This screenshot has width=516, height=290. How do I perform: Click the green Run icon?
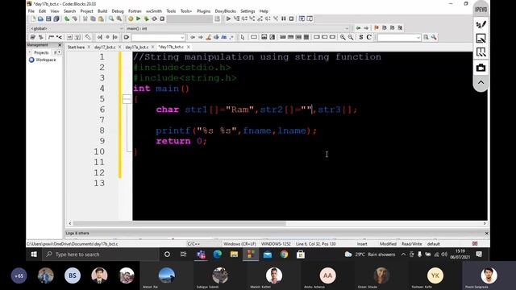pyautogui.click(x=139, y=19)
